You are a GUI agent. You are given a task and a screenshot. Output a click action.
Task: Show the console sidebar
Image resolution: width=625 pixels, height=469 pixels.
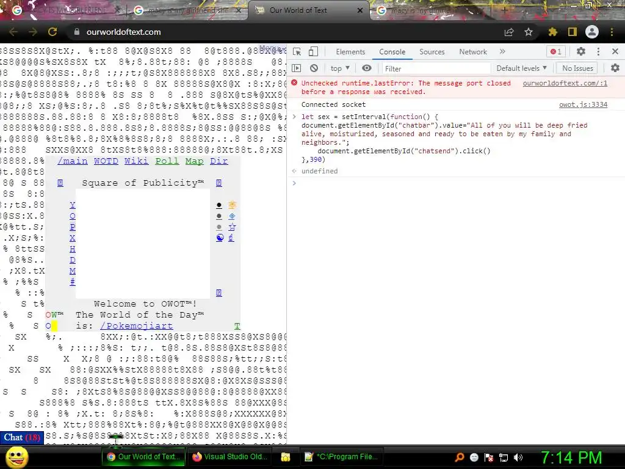click(x=297, y=68)
